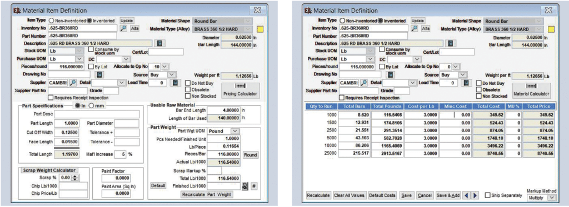Open Description notes icon in left window
This screenshot has width=569, height=207.
[159, 43]
